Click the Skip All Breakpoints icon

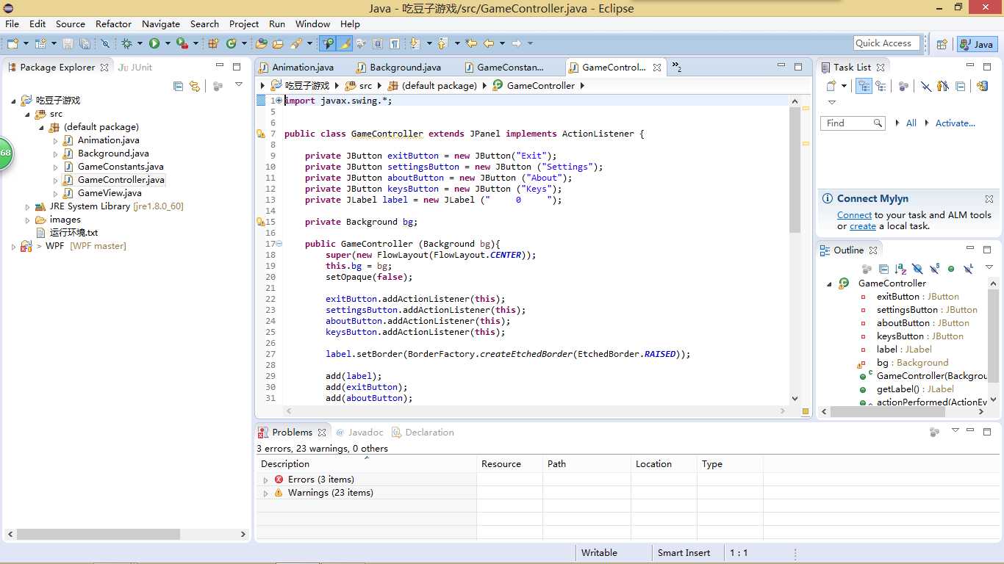tap(105, 44)
